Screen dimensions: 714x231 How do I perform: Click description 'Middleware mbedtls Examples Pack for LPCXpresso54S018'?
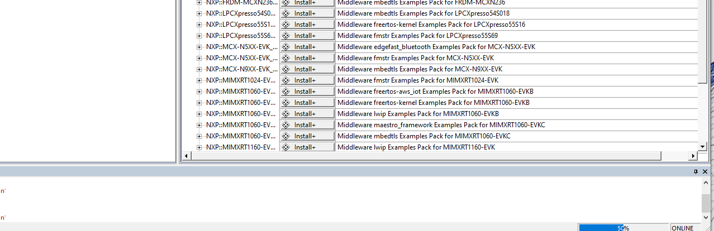(423, 13)
